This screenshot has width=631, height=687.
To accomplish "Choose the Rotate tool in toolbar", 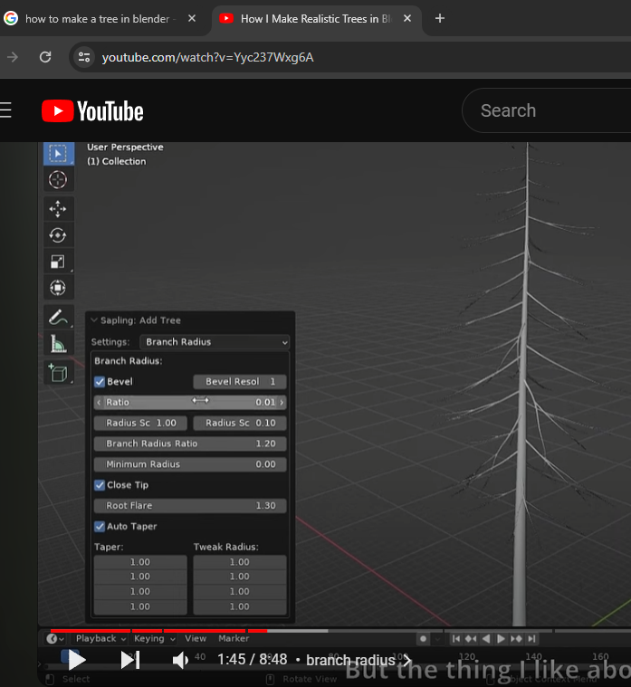I will click(58, 235).
